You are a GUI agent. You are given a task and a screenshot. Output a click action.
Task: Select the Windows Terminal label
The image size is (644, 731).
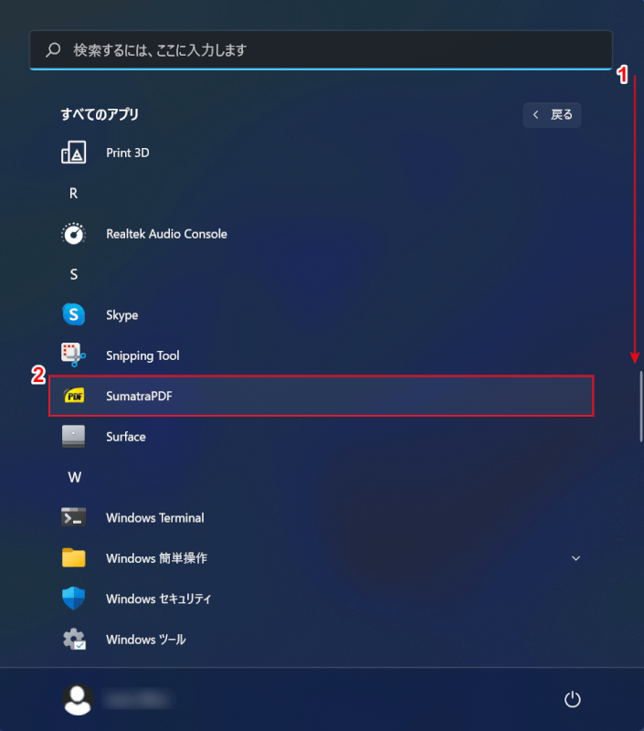(155, 518)
